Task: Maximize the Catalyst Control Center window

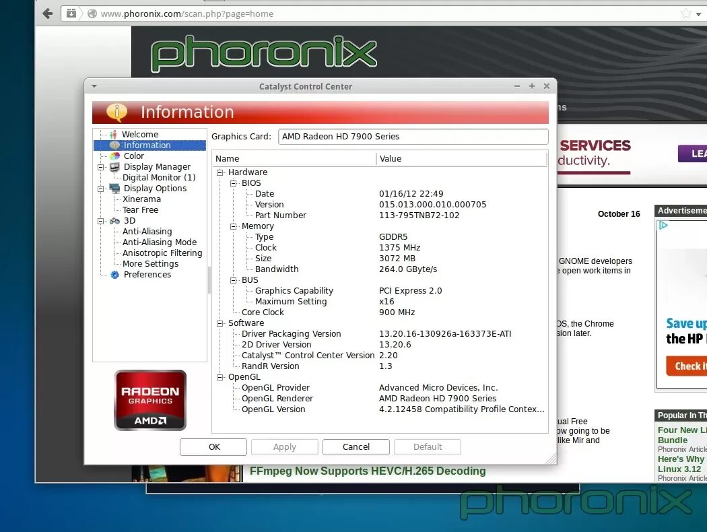Action: pos(532,86)
